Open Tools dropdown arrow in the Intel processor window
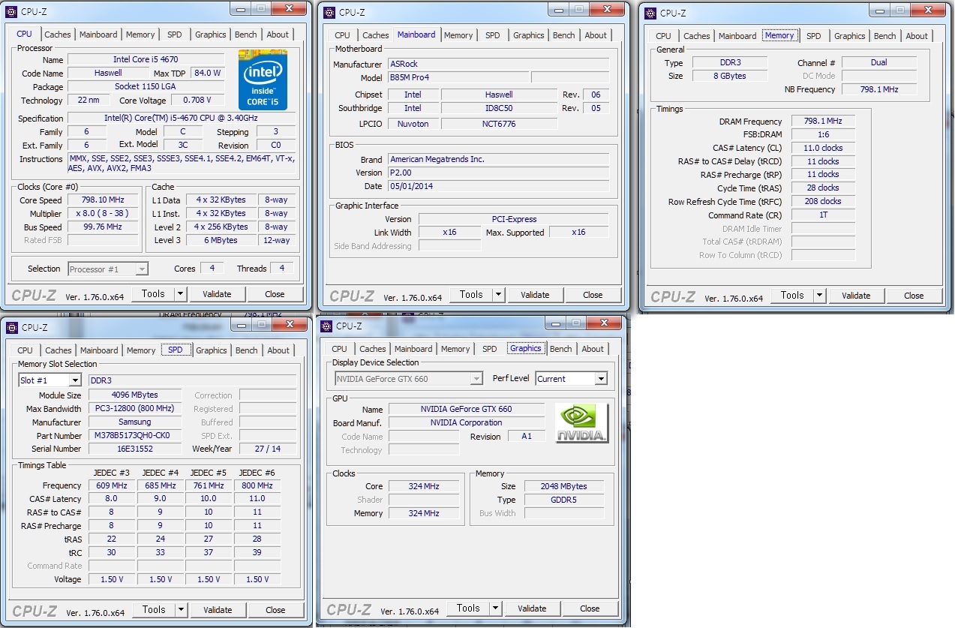The height and width of the screenshot is (628, 955). 180,294
